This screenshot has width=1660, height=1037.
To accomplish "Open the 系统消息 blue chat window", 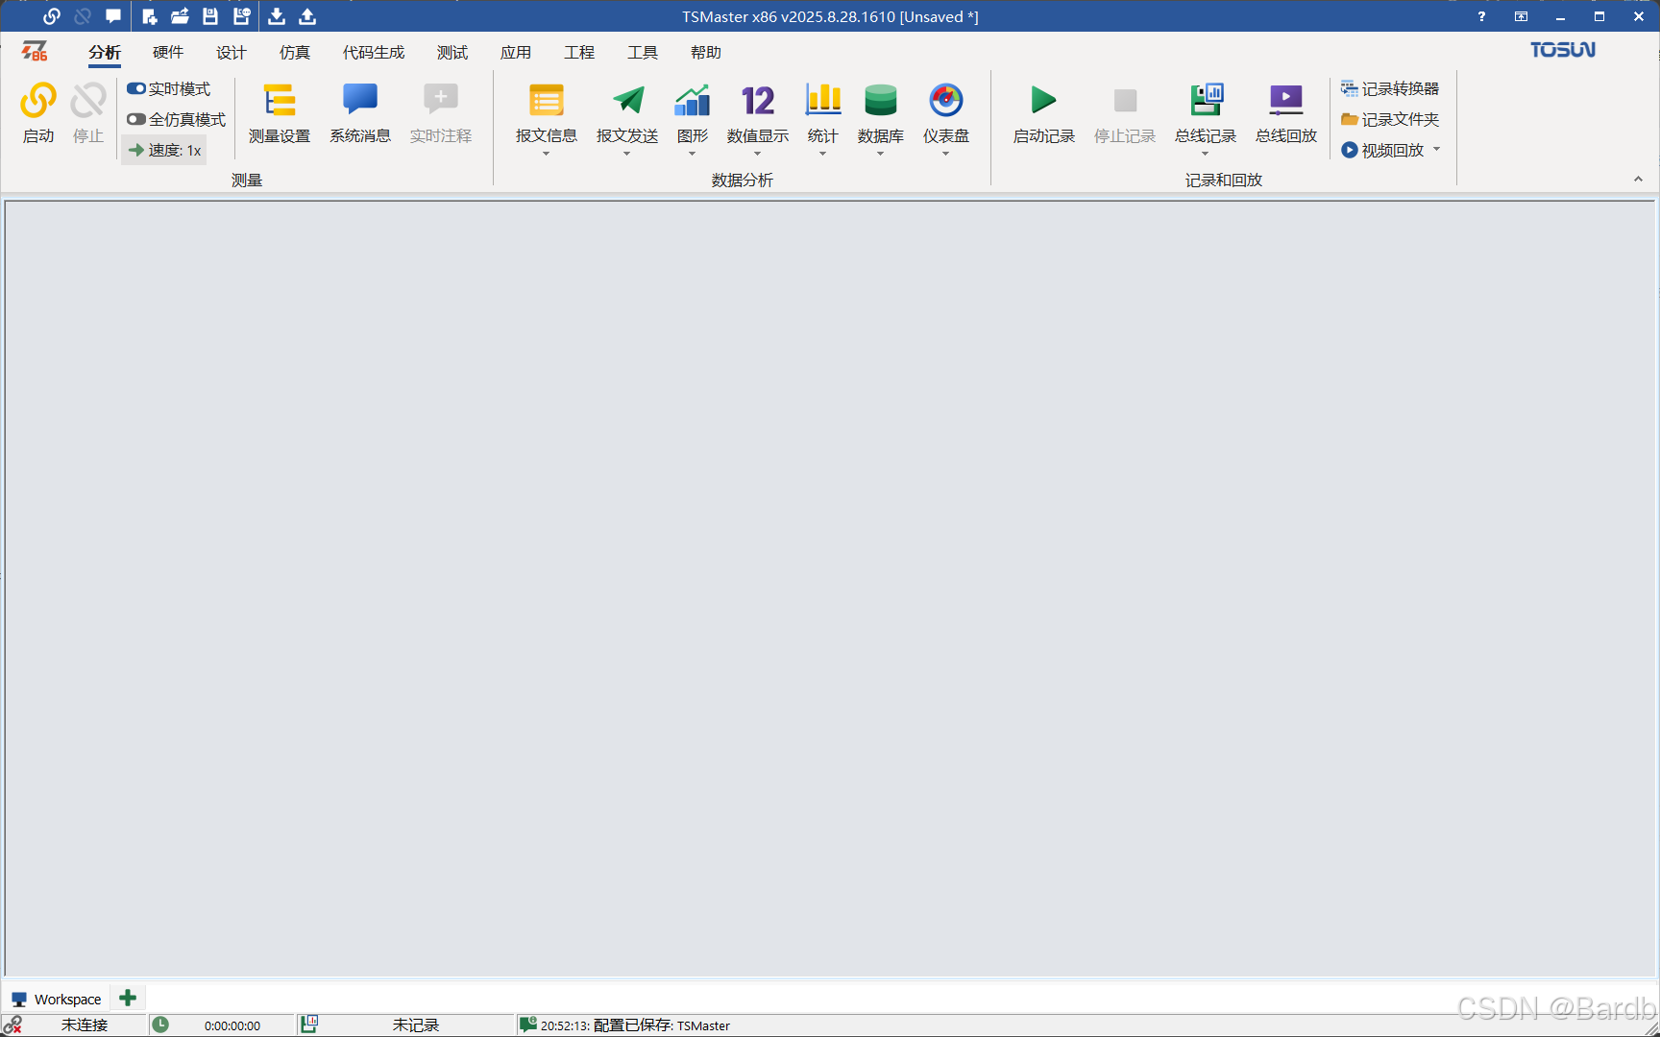I will pyautogui.click(x=360, y=113).
